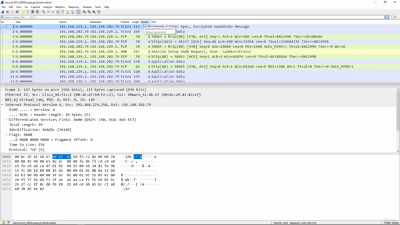Reset text to normal size
The height and width of the screenshot is (225, 400).
(94, 12)
